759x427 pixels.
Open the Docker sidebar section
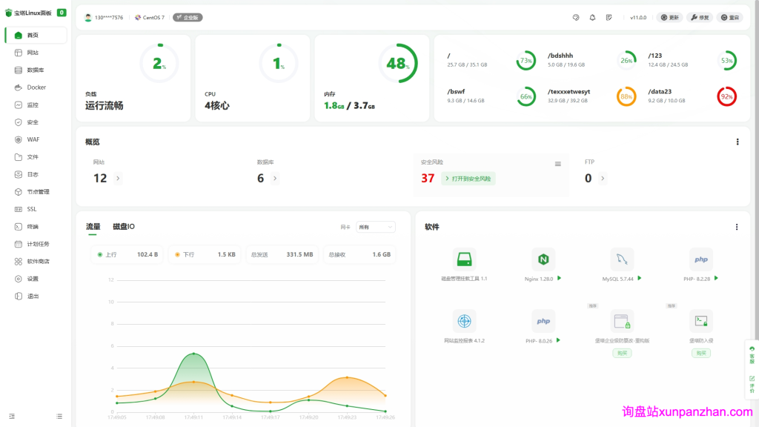click(x=36, y=87)
